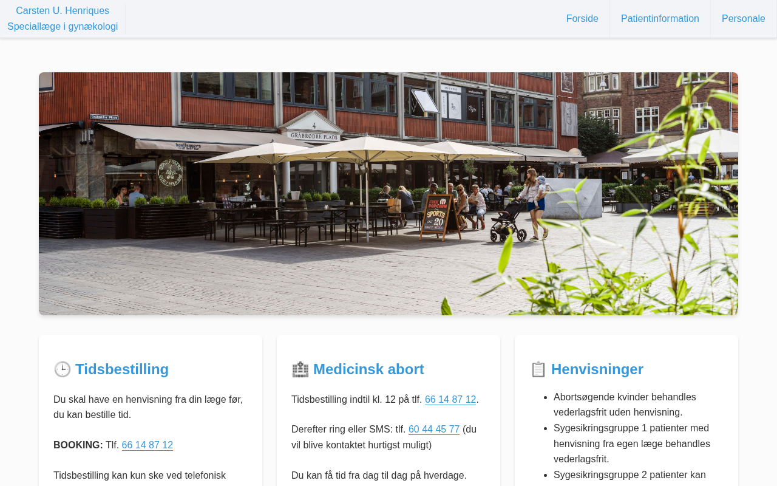777x486 pixels.
Task: Click the clock icon beside Tidsbestilling
Action: [62, 369]
